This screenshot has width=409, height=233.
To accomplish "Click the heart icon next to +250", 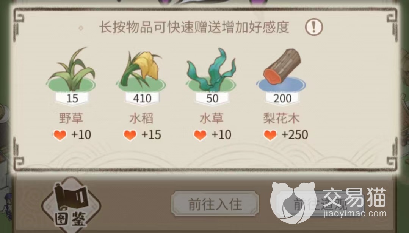I will tap(270, 135).
